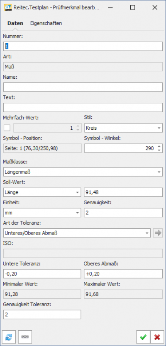Screen dimensions: 166x346
Task: Open the Soll-Wert type dropdown Länge
Action: [42, 192]
